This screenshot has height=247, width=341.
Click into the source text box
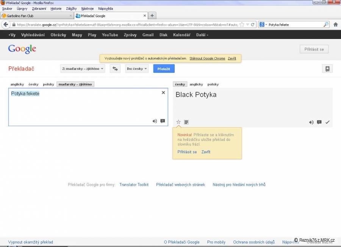(x=88, y=107)
